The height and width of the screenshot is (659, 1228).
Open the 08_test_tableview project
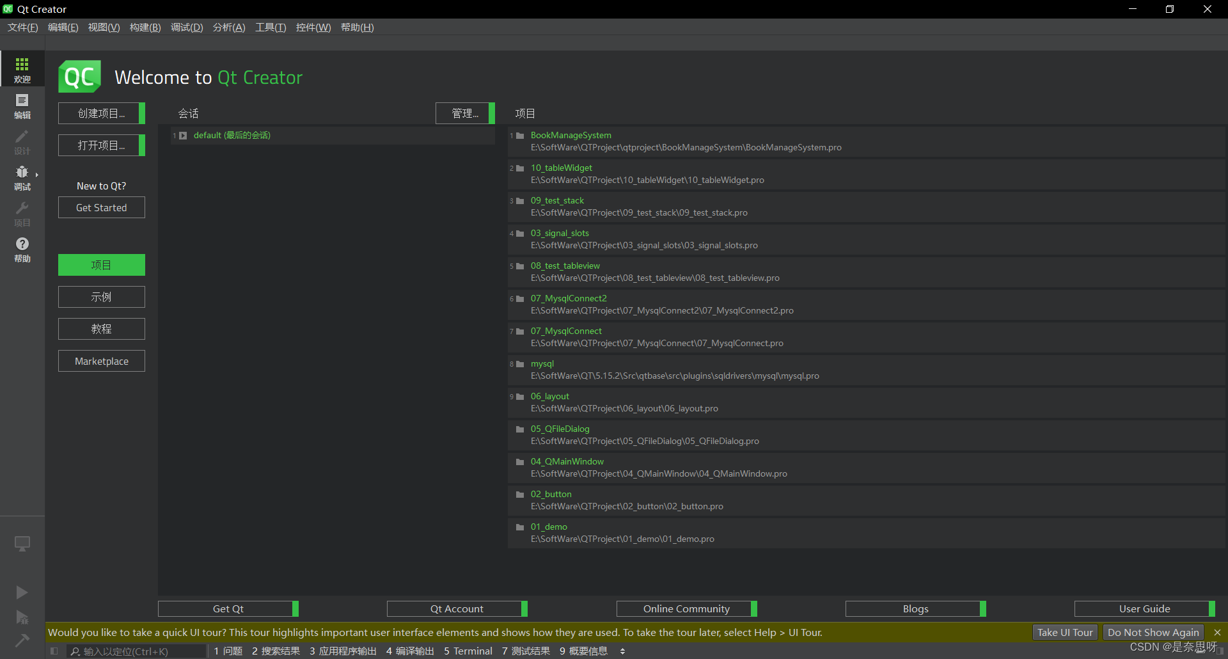[x=867, y=272]
